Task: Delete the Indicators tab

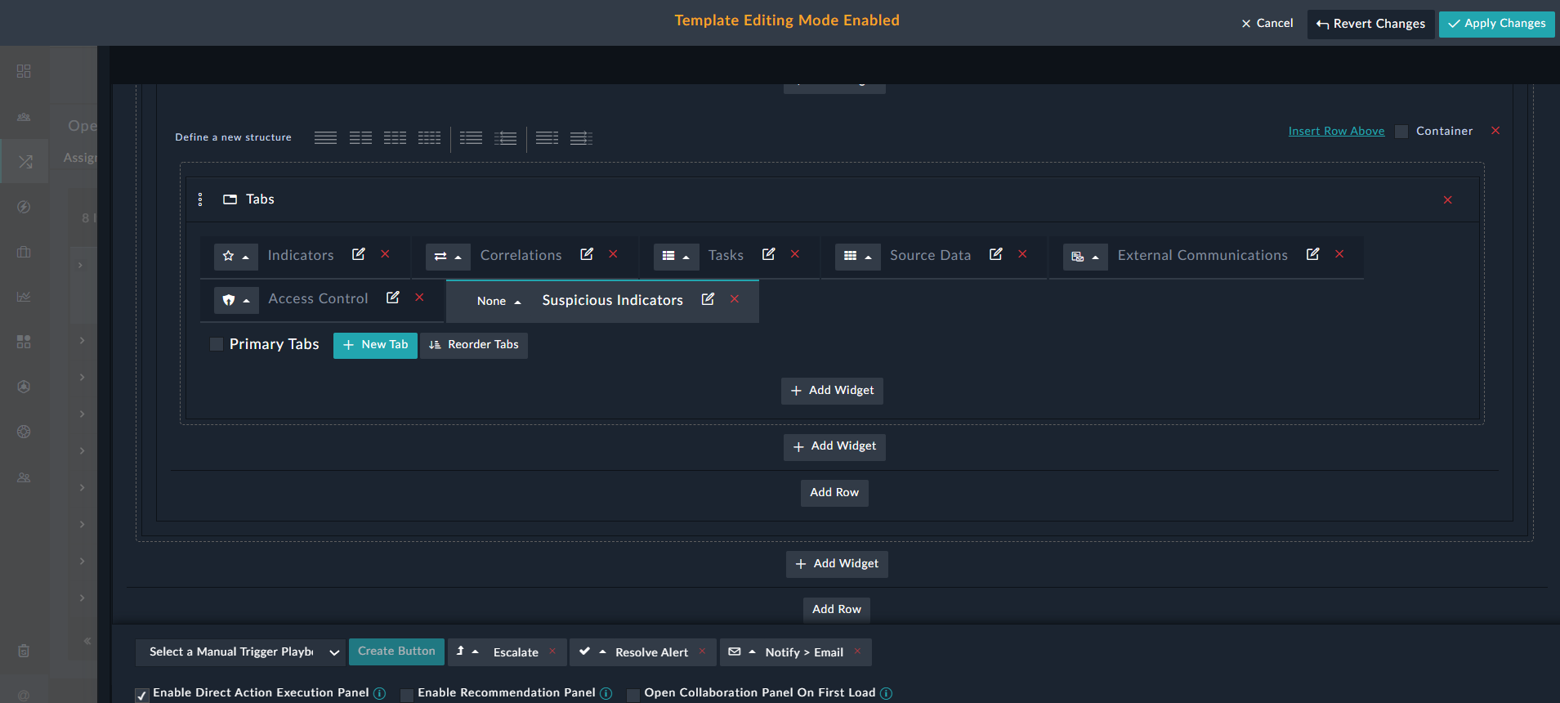Action: point(385,254)
